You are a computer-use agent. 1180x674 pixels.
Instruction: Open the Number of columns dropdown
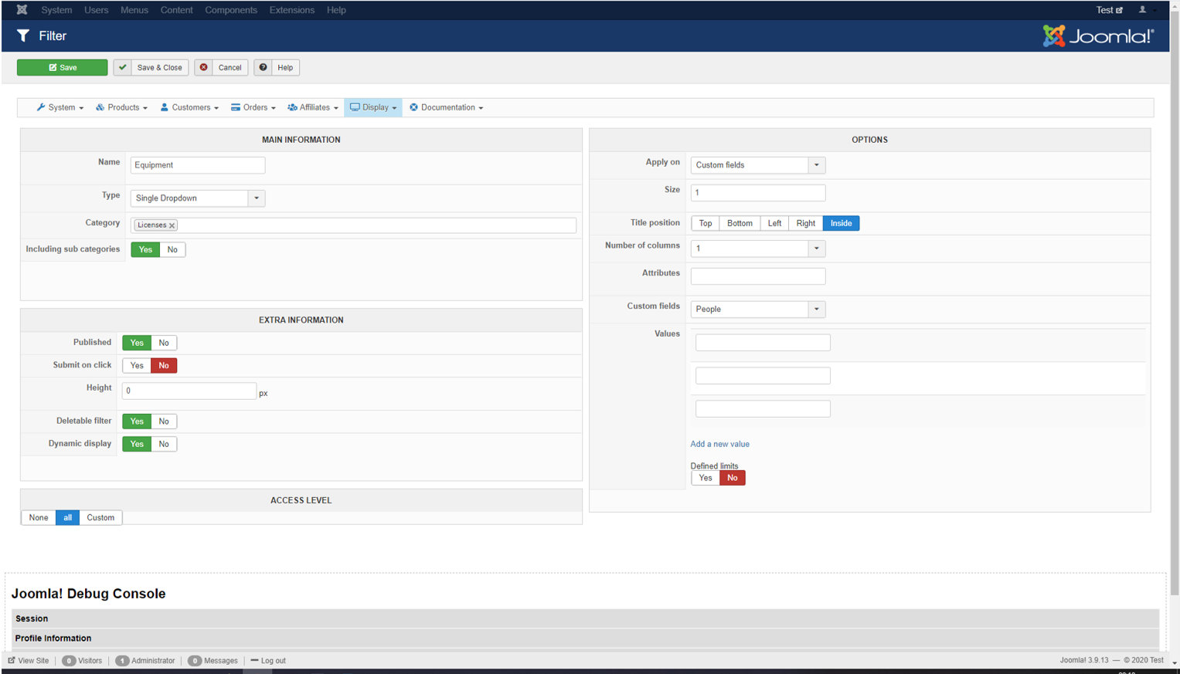pos(758,249)
